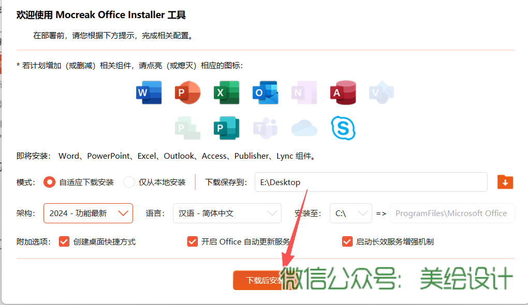Click the 下载保存到 path field showing E:\Desktop

(x=371, y=182)
